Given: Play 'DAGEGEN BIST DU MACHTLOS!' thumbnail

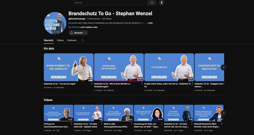Looking at the screenshot, I should tap(209, 67).
